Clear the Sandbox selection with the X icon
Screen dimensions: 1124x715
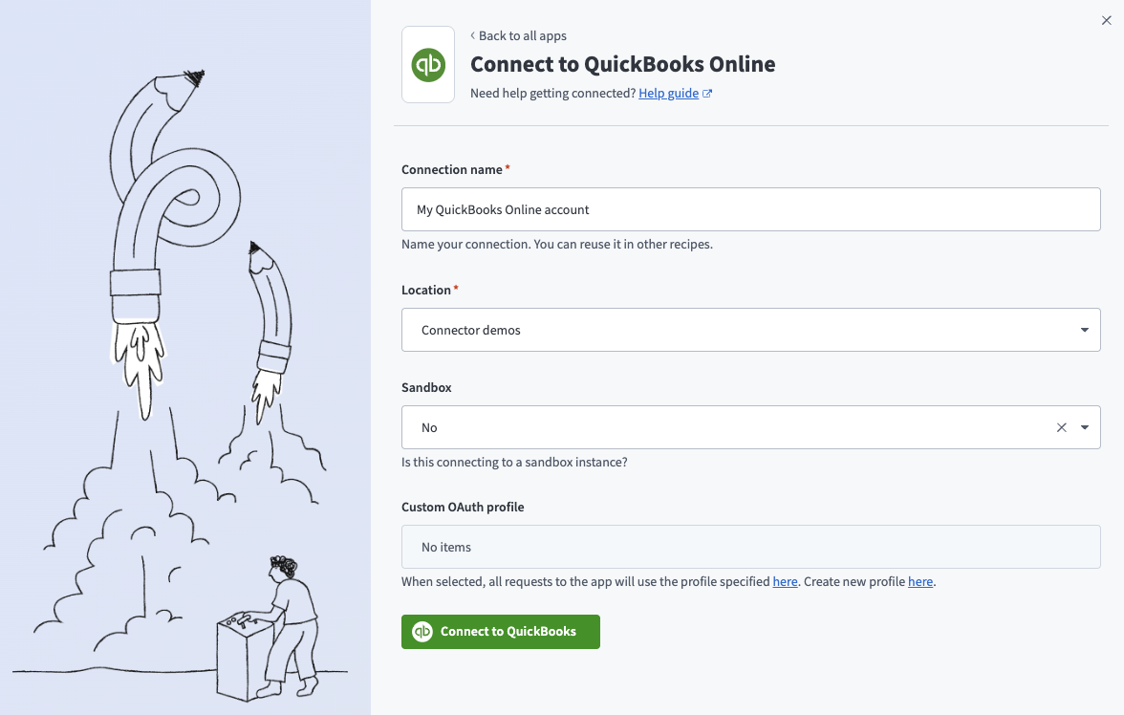click(1061, 427)
